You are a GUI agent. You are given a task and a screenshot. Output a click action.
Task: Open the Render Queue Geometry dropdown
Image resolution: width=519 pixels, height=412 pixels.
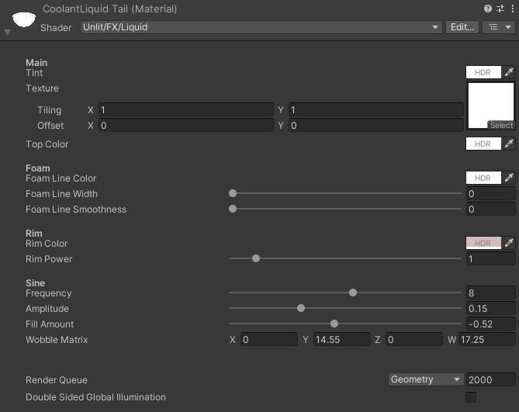425,379
